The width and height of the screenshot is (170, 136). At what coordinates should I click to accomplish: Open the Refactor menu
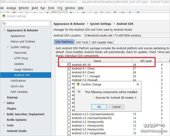[24, 8]
